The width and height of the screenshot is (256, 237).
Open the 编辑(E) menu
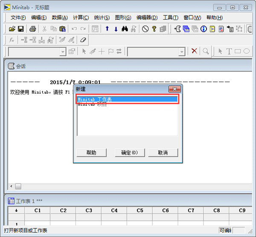(39, 18)
